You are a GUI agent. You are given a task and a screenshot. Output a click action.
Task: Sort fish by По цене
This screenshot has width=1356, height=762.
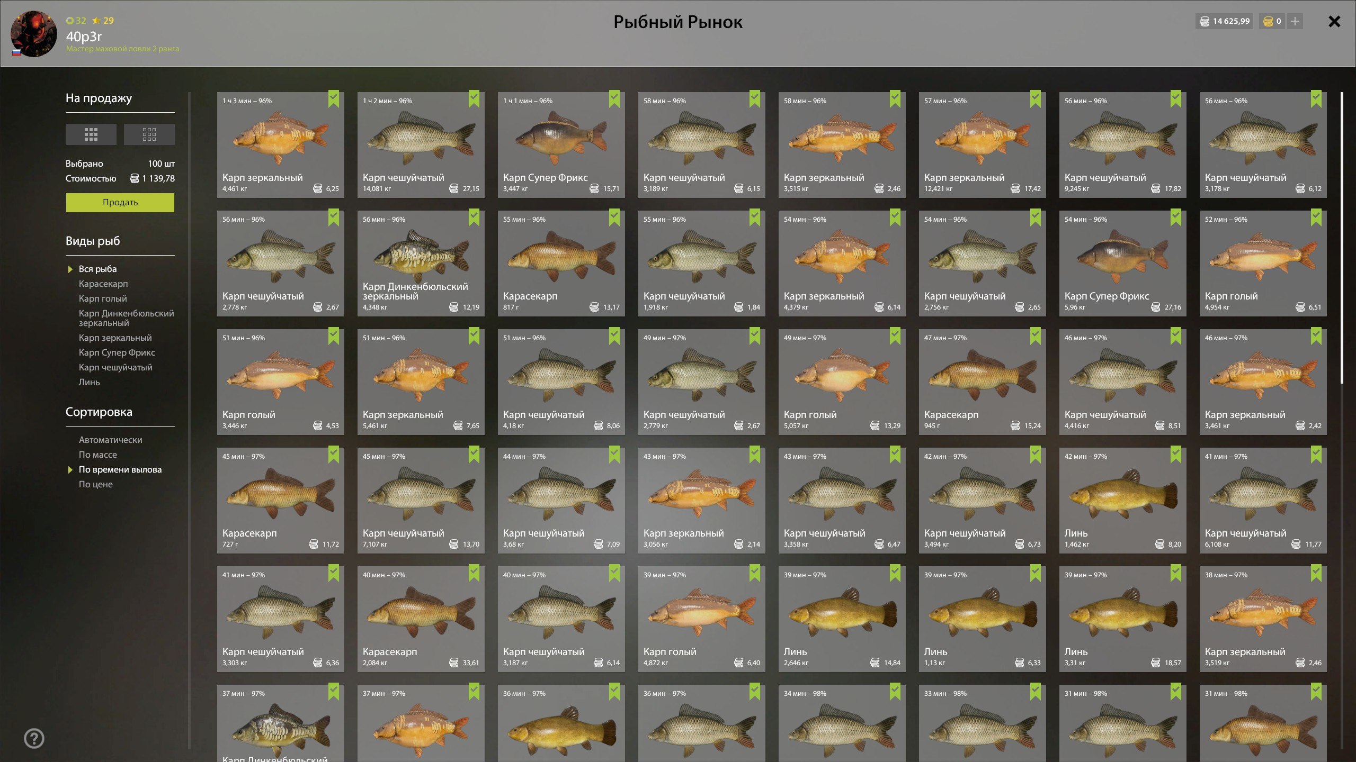(x=96, y=484)
